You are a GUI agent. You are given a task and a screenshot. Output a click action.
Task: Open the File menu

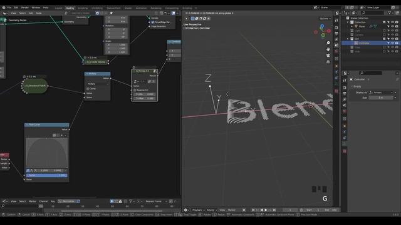[9, 7]
